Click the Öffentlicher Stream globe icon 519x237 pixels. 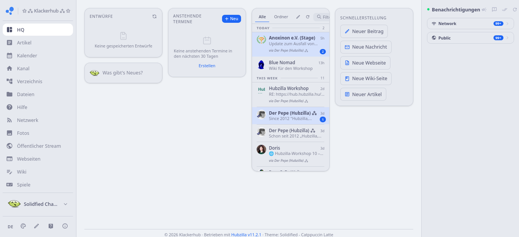point(10,146)
